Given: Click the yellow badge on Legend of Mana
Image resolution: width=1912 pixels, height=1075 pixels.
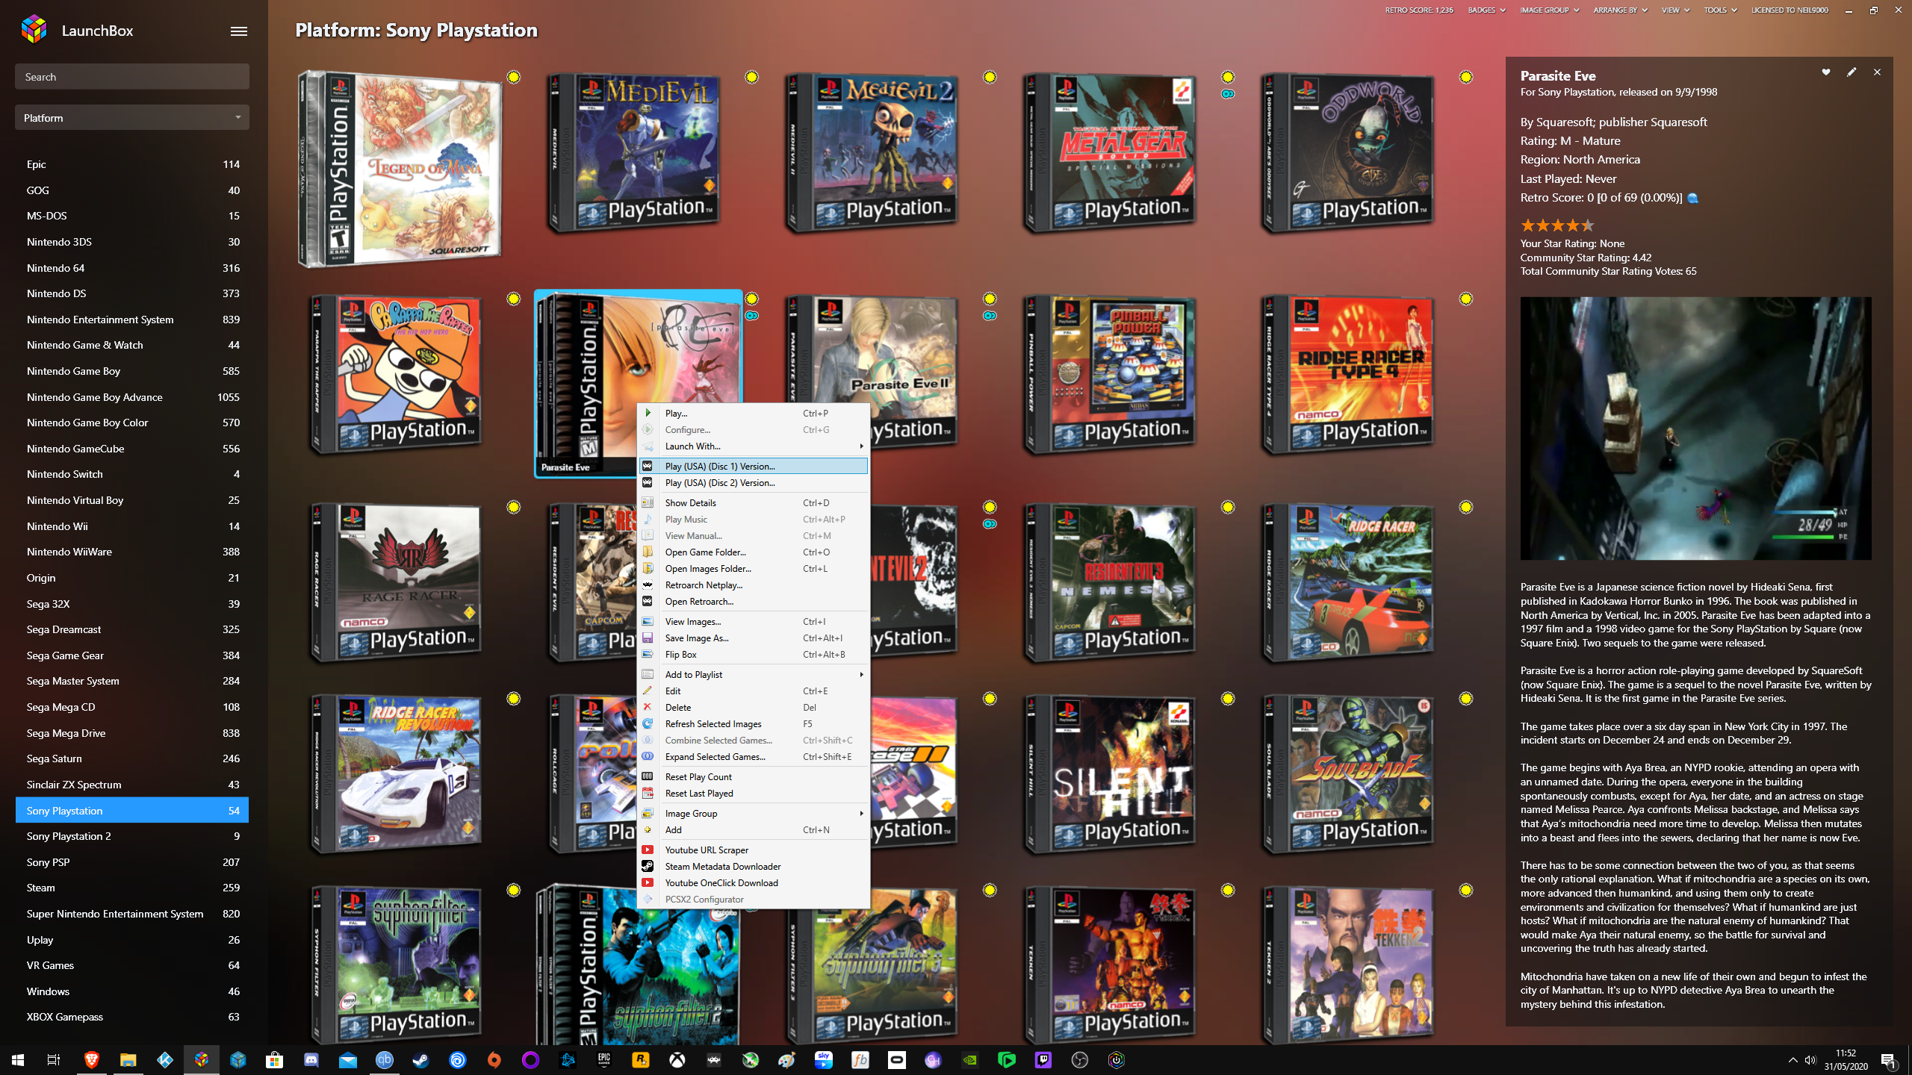Looking at the screenshot, I should pos(514,77).
